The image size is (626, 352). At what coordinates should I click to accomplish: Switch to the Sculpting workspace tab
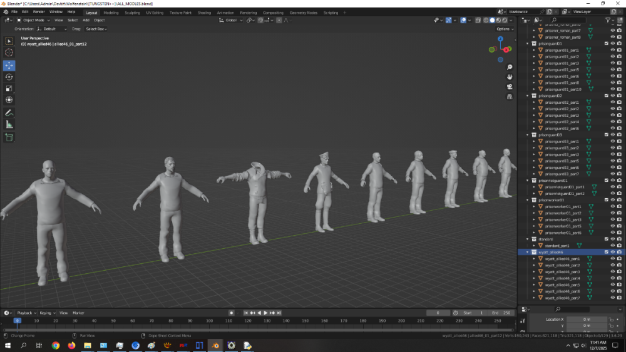(132, 13)
